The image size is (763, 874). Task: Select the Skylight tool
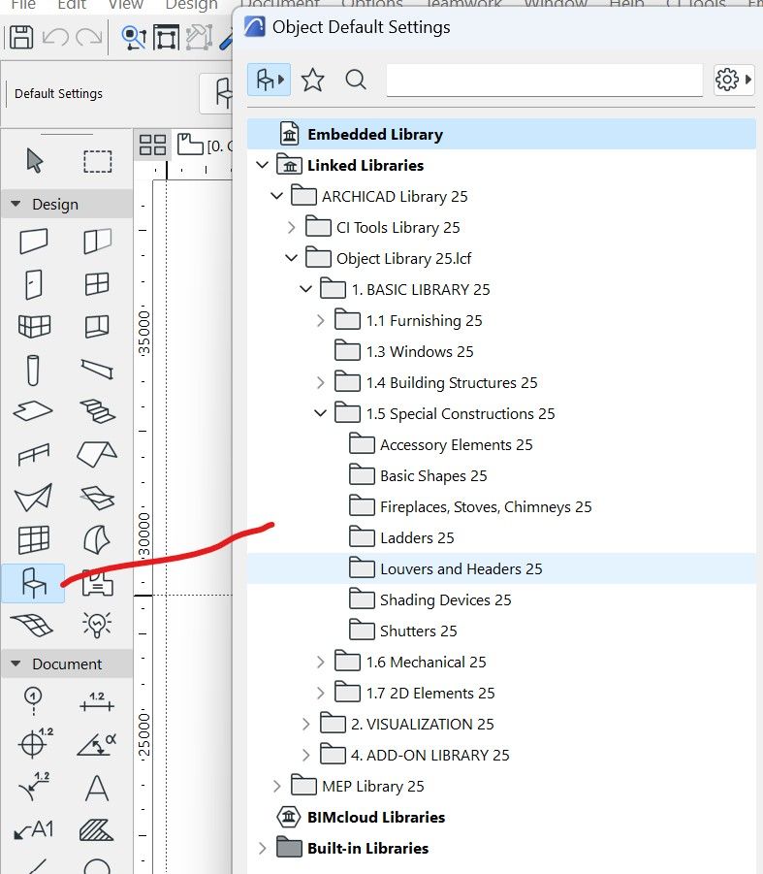[97, 498]
